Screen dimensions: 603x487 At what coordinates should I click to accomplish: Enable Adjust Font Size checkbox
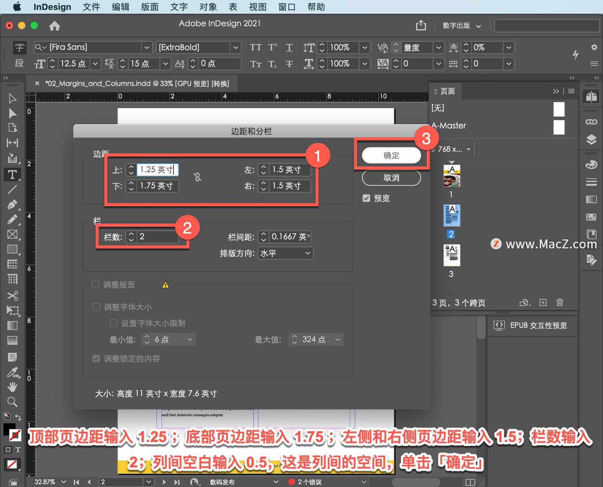[x=96, y=307]
